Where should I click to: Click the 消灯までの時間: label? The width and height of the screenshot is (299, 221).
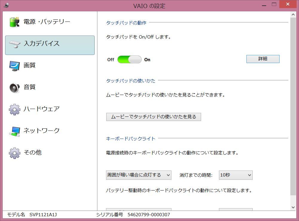196,175
